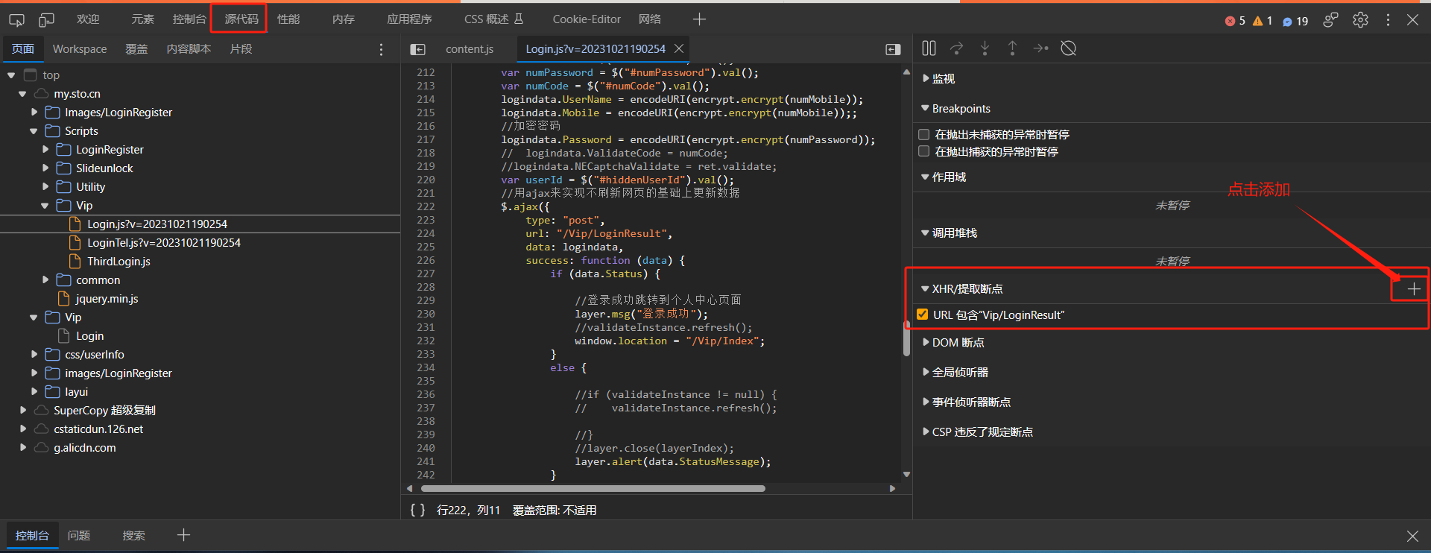Open the Login document under Vip
The width and height of the screenshot is (1431, 553).
[89, 336]
